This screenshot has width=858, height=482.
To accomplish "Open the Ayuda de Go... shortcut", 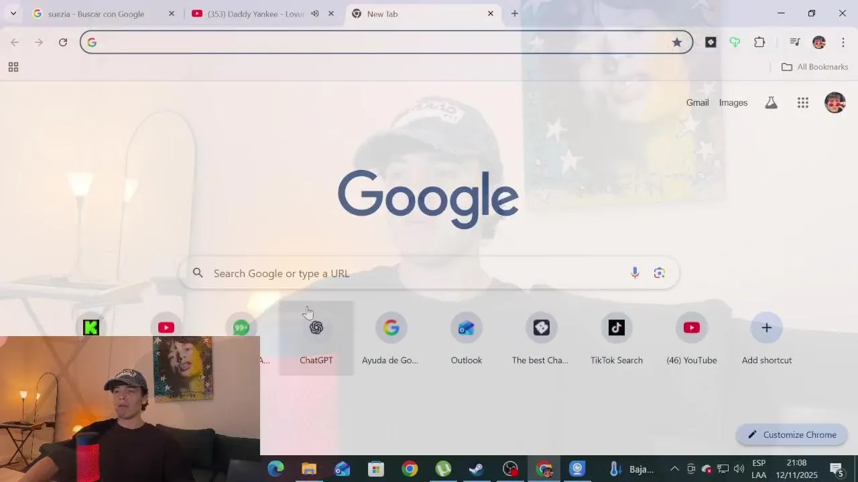I will (391, 338).
